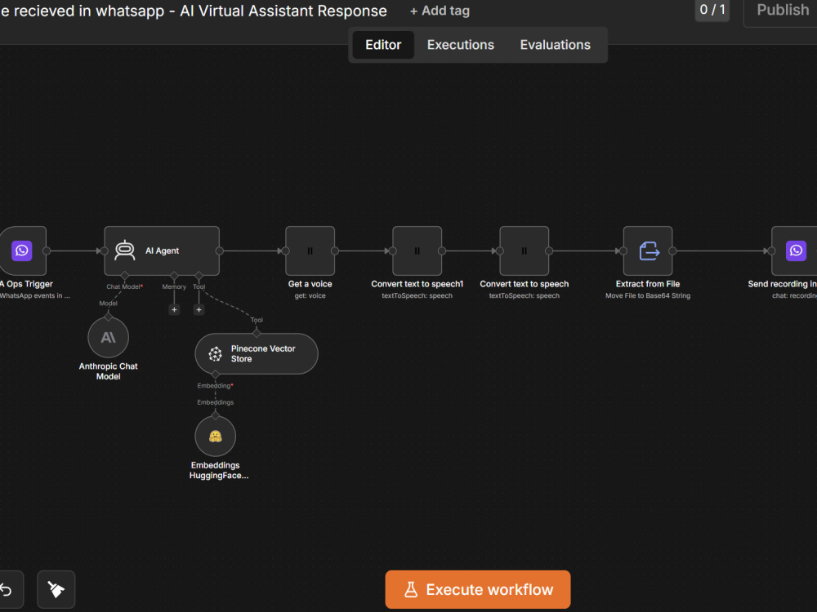Click the Execute workflow button

(478, 590)
